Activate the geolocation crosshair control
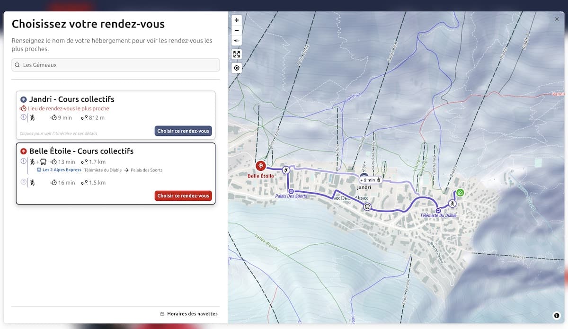 tap(237, 68)
